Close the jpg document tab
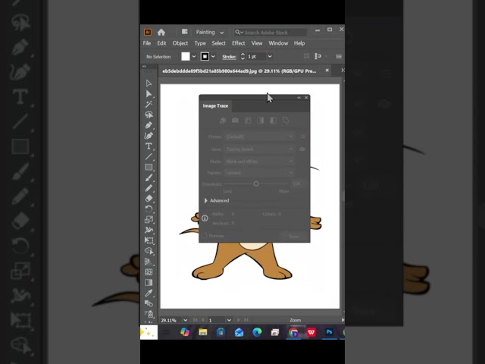485x364 pixels. click(x=327, y=71)
